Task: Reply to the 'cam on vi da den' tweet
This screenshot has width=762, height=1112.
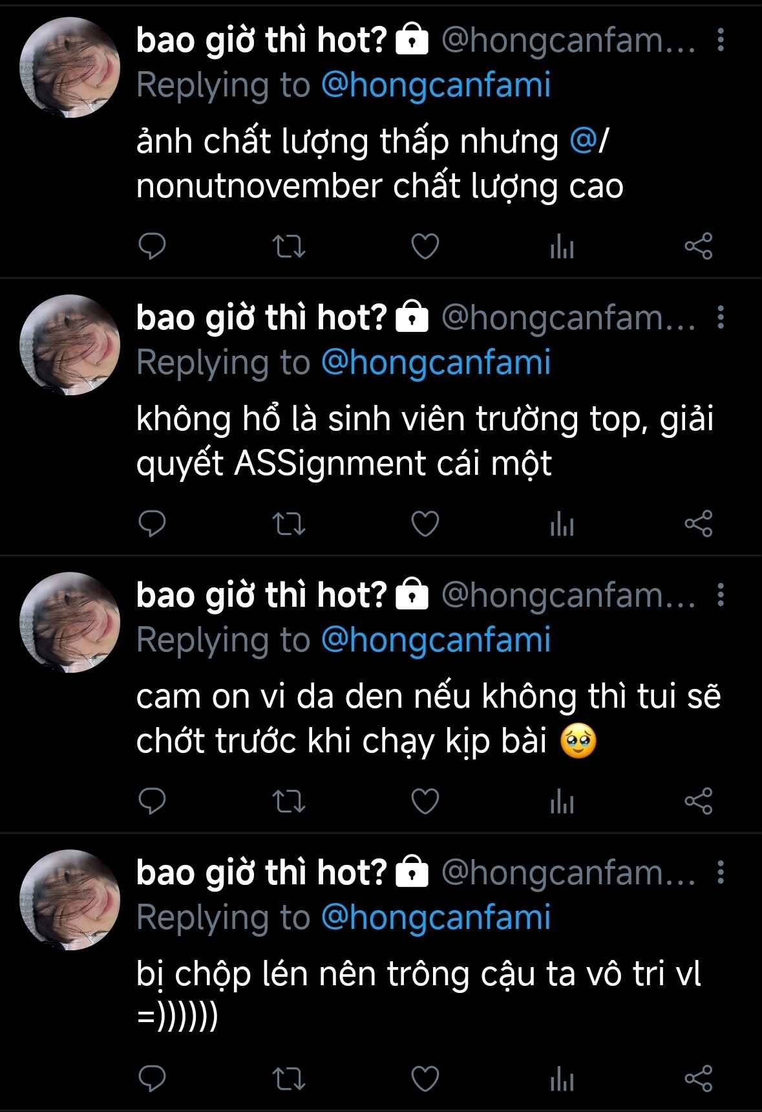Action: coord(153,801)
